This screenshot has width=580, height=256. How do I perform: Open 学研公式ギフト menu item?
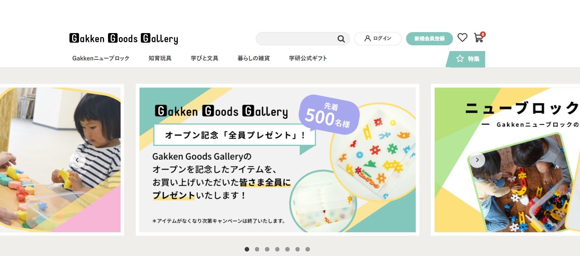pos(308,58)
